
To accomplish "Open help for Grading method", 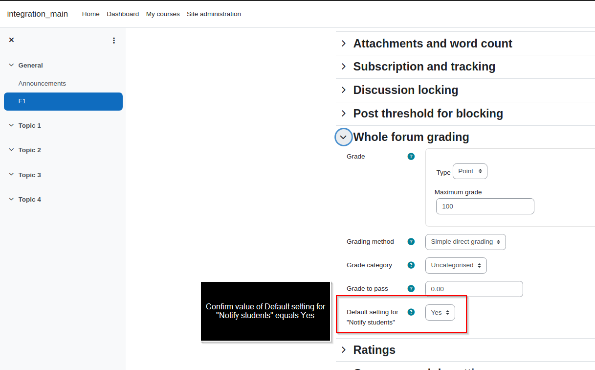I will coord(411,242).
